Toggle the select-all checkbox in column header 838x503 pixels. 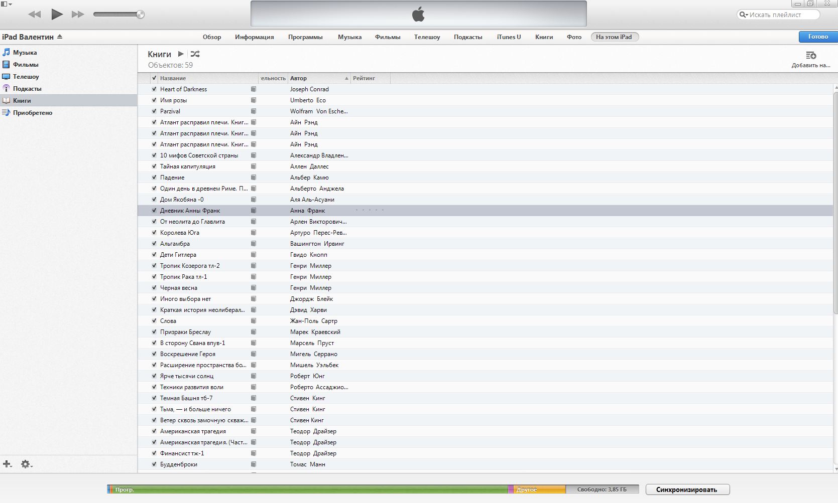pos(154,78)
